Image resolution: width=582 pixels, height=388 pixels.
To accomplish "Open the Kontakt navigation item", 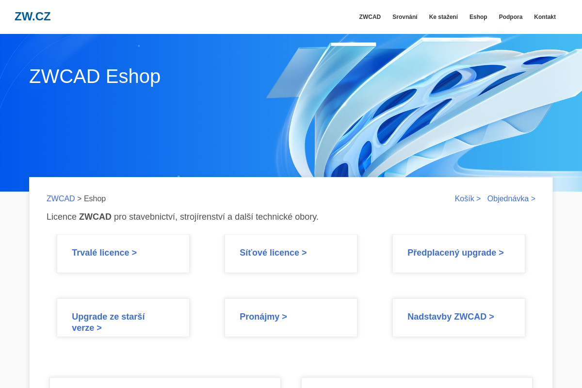I will point(545,17).
